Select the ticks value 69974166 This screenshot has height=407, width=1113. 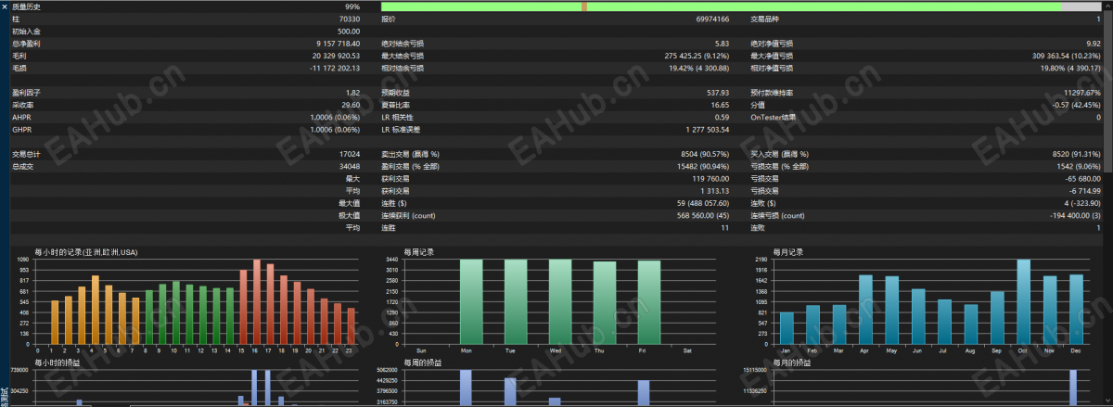711,19
